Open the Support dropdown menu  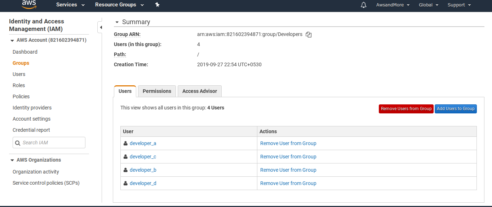click(459, 5)
